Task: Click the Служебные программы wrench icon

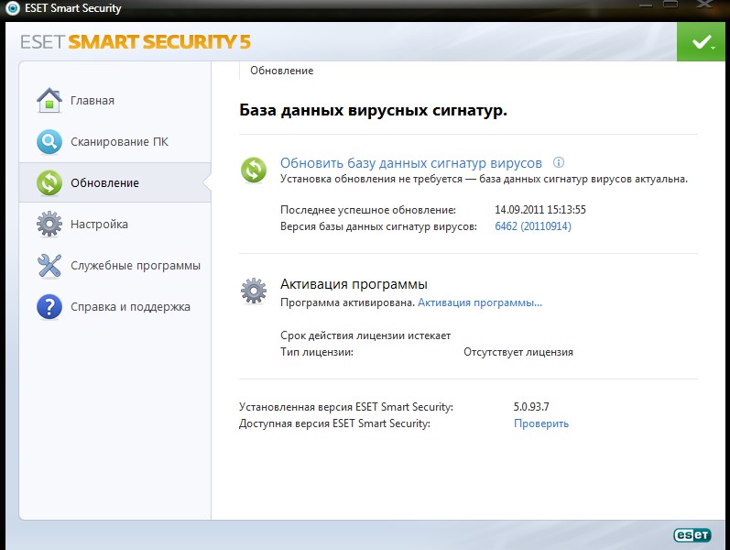Action: pos(49,266)
